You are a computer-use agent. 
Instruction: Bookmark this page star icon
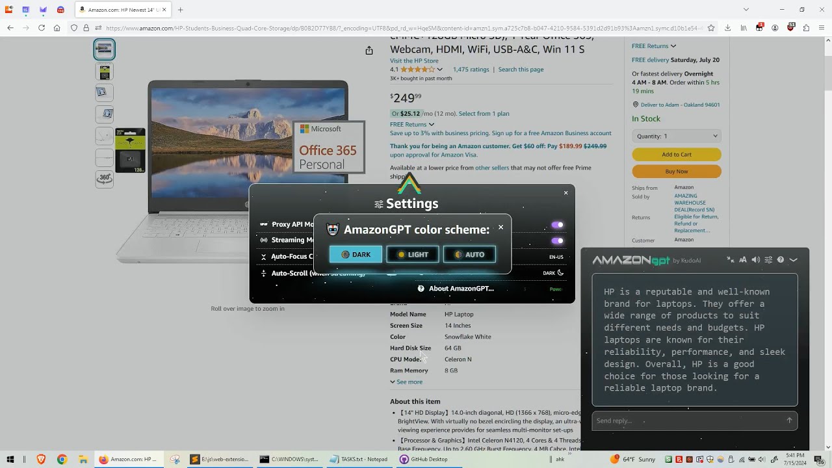tap(711, 28)
